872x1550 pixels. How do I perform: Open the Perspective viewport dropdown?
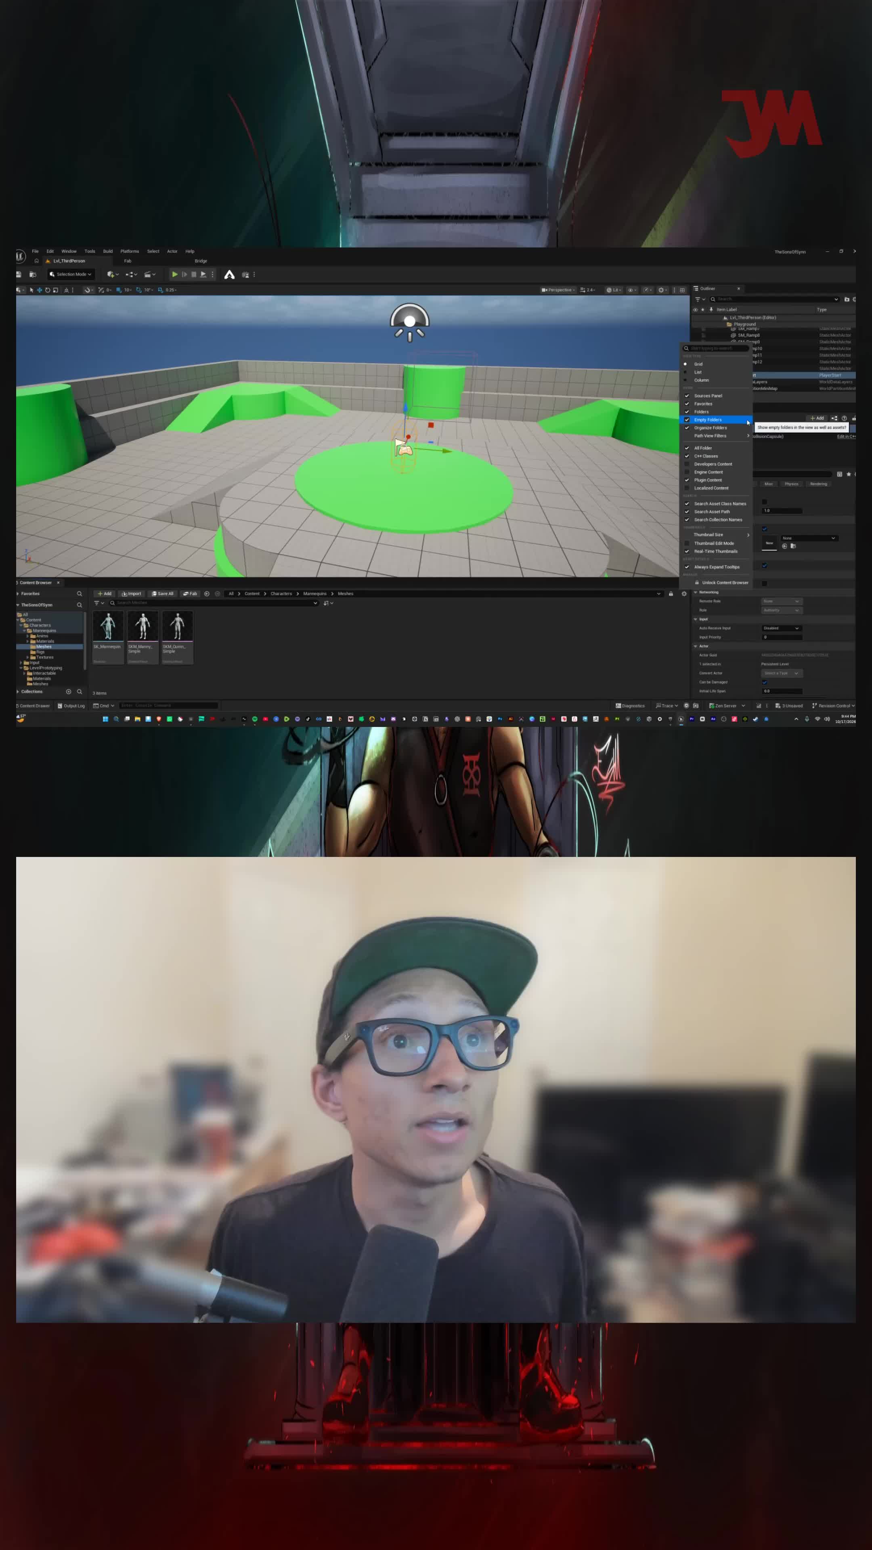(558, 290)
